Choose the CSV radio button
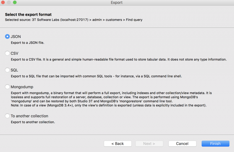234x152 pixels. [x=8, y=53]
